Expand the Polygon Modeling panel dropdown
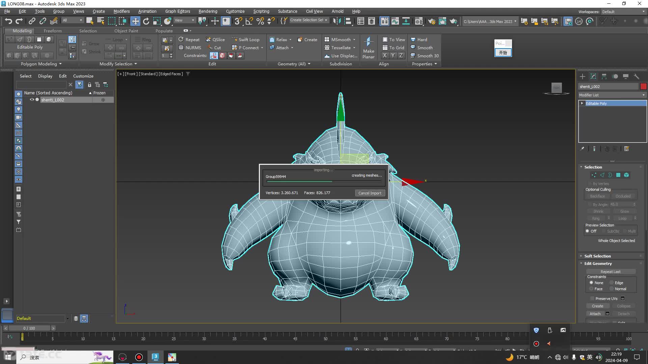Viewport: 648px width, 364px height. (41, 64)
